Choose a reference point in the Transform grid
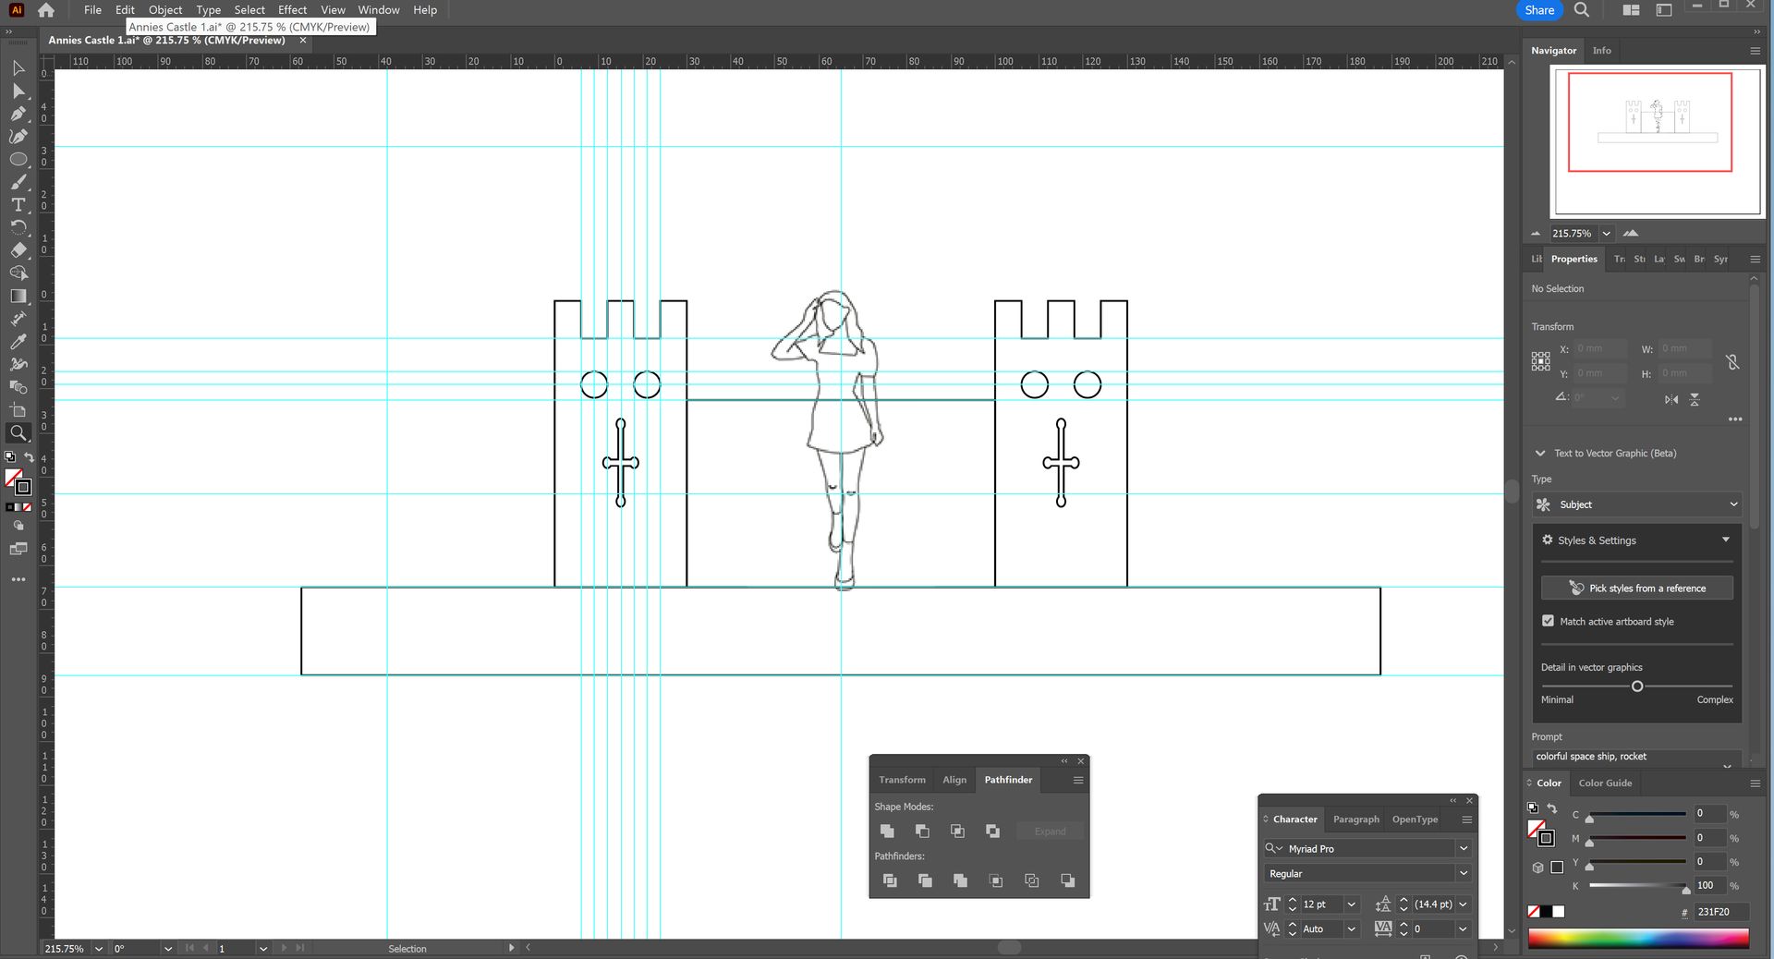The image size is (1774, 959). point(1540,361)
